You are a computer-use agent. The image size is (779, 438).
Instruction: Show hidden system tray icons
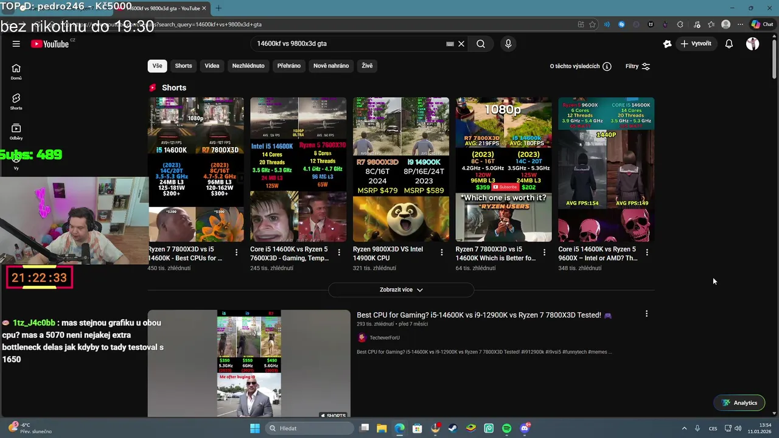(684, 428)
